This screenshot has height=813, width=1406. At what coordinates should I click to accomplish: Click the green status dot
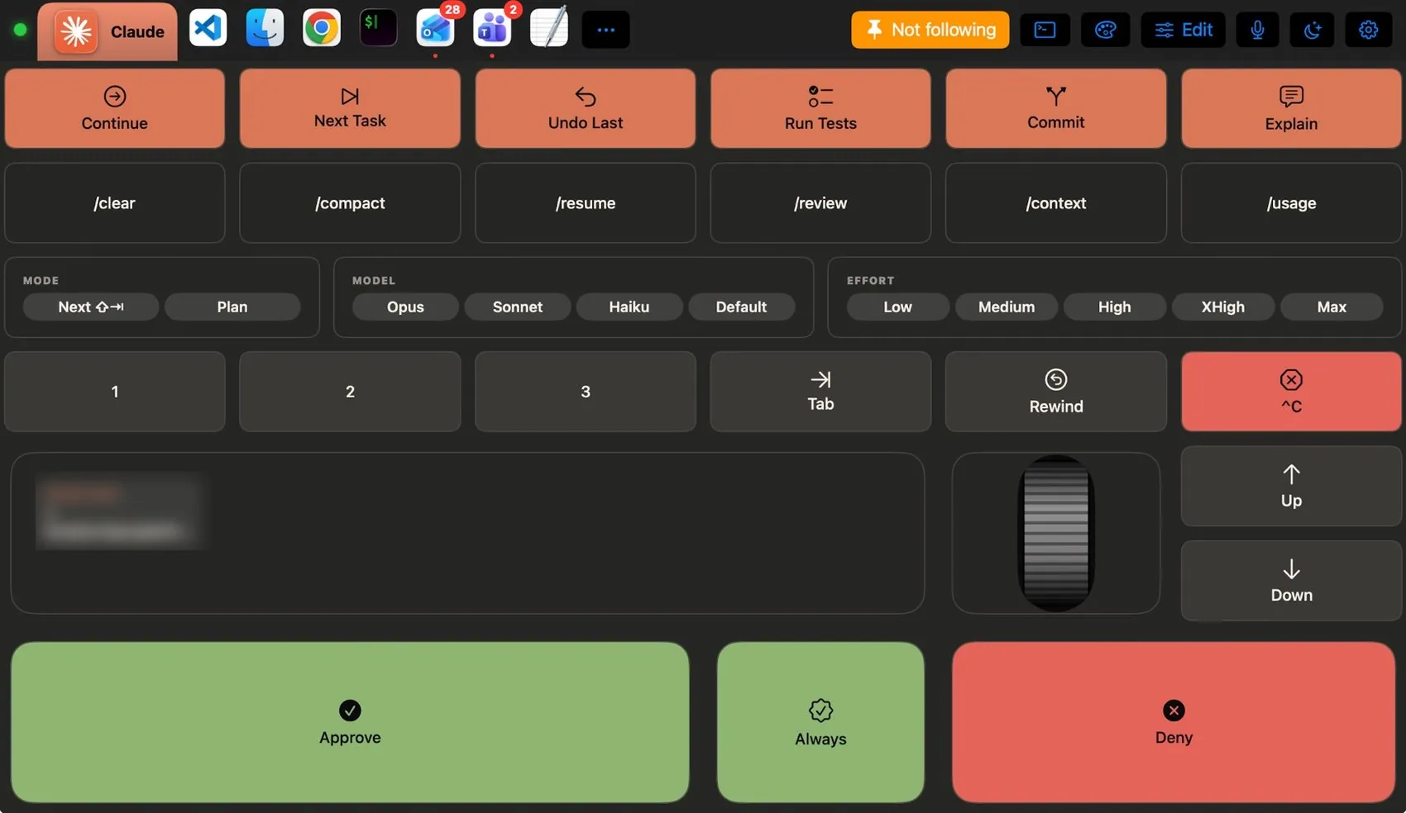pos(20,30)
